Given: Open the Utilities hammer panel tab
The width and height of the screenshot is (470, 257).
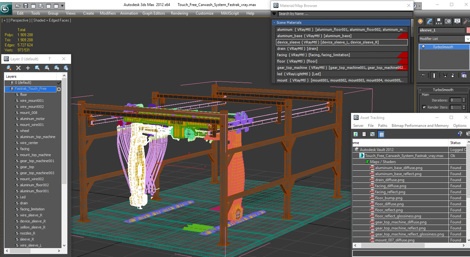Looking at the screenshot, I should point(466,21).
